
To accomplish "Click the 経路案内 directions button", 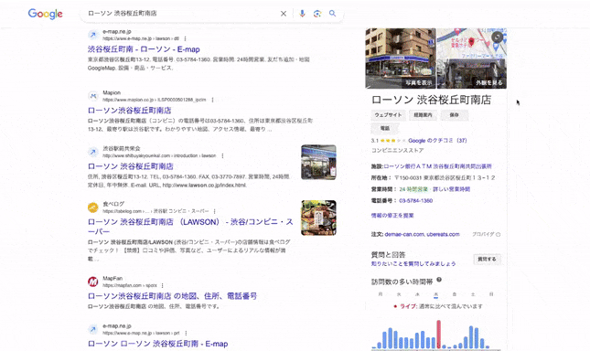I will [x=423, y=115].
